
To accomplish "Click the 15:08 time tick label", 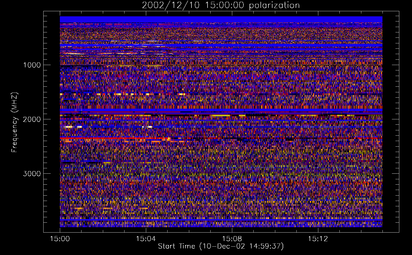I will coord(232,239).
